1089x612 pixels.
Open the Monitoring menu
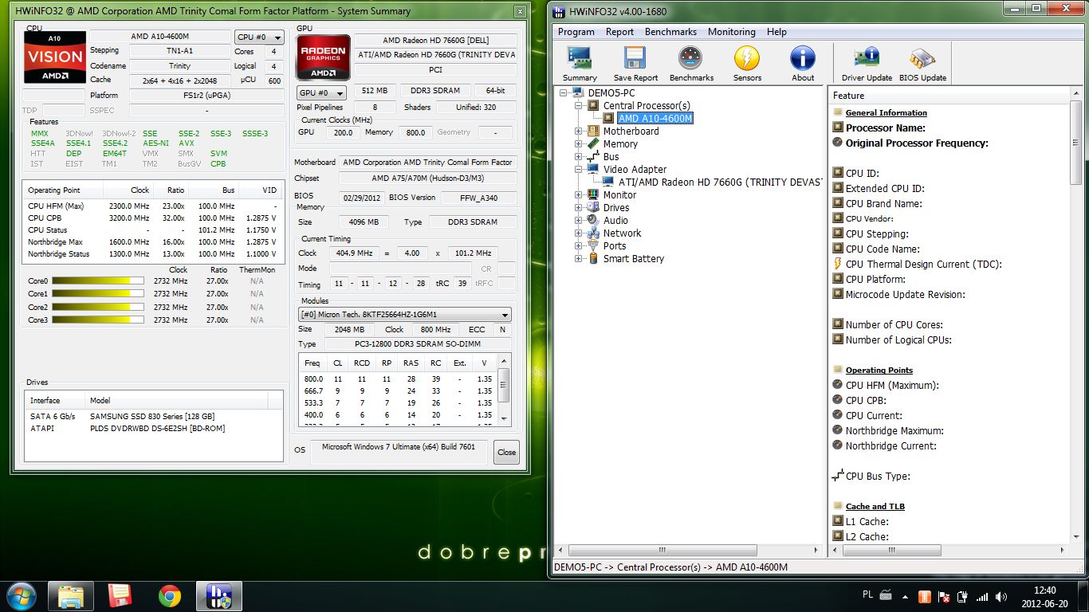tap(731, 32)
